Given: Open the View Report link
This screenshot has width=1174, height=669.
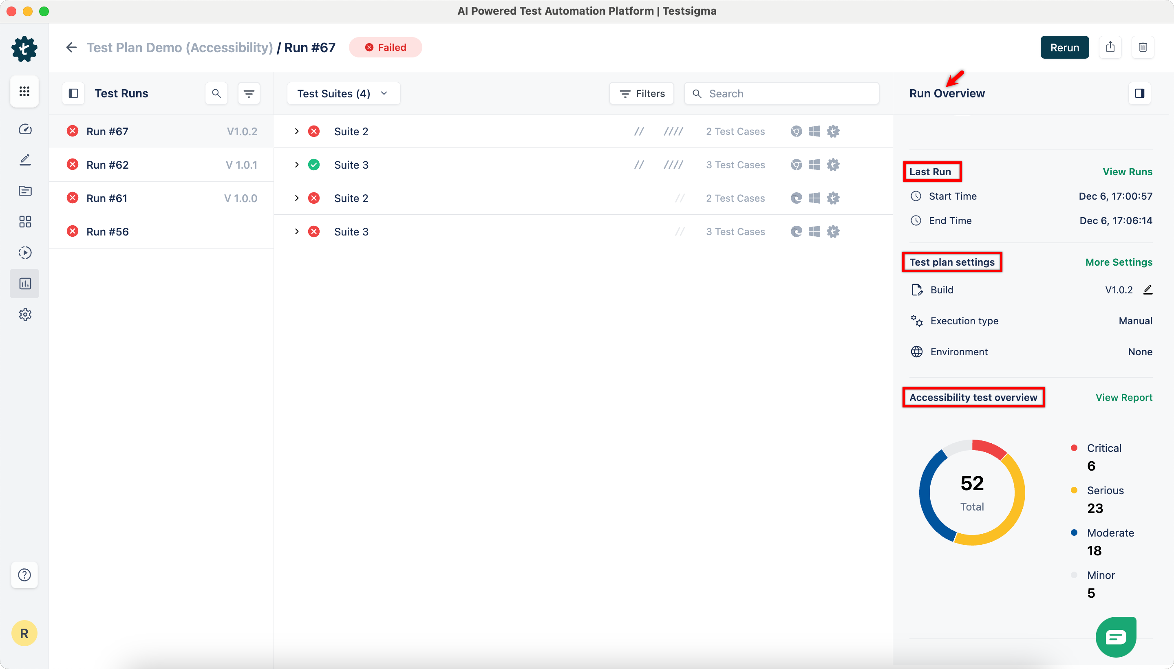Looking at the screenshot, I should pyautogui.click(x=1123, y=398).
